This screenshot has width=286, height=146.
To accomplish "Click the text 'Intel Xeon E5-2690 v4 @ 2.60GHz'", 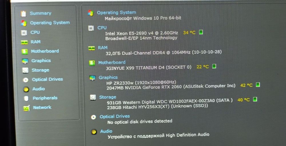I will [x=142, y=33].
